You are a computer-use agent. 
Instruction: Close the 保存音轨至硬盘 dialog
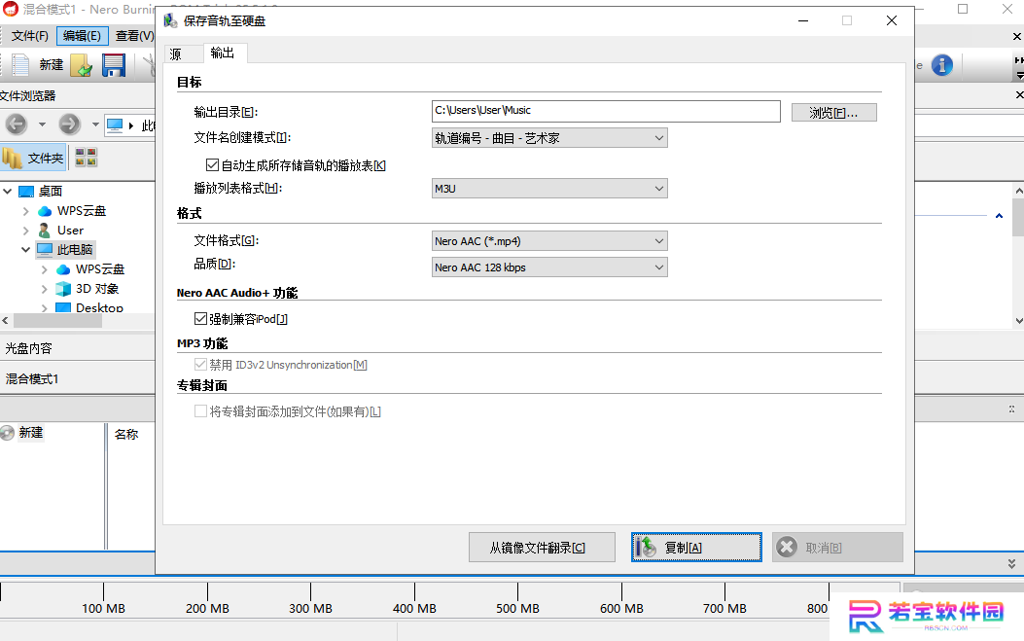point(892,20)
